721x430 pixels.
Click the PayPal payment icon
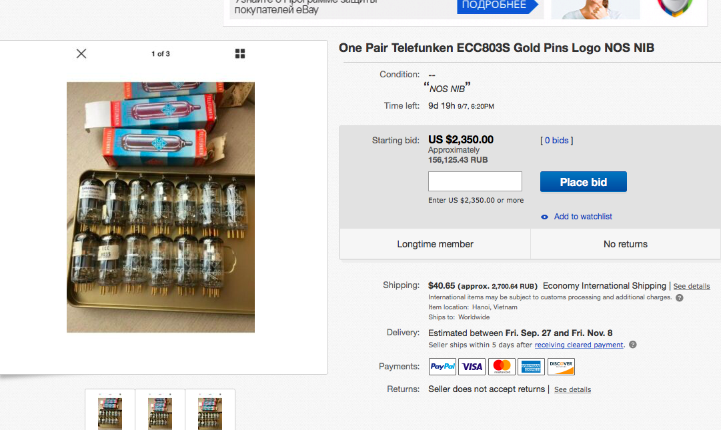click(x=442, y=366)
